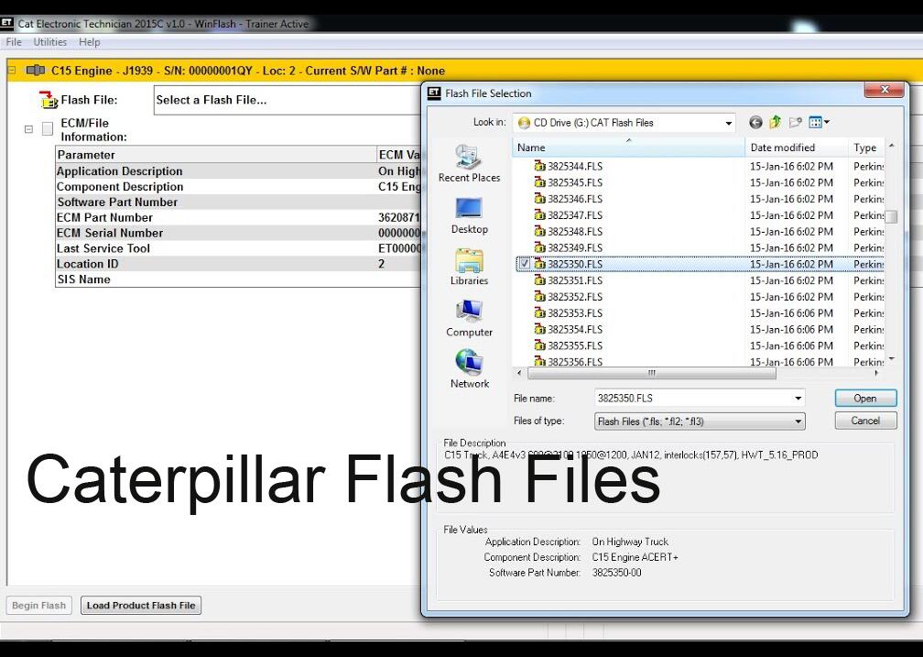Open Libraries location in places bar
The image size is (923, 657).
click(x=469, y=268)
